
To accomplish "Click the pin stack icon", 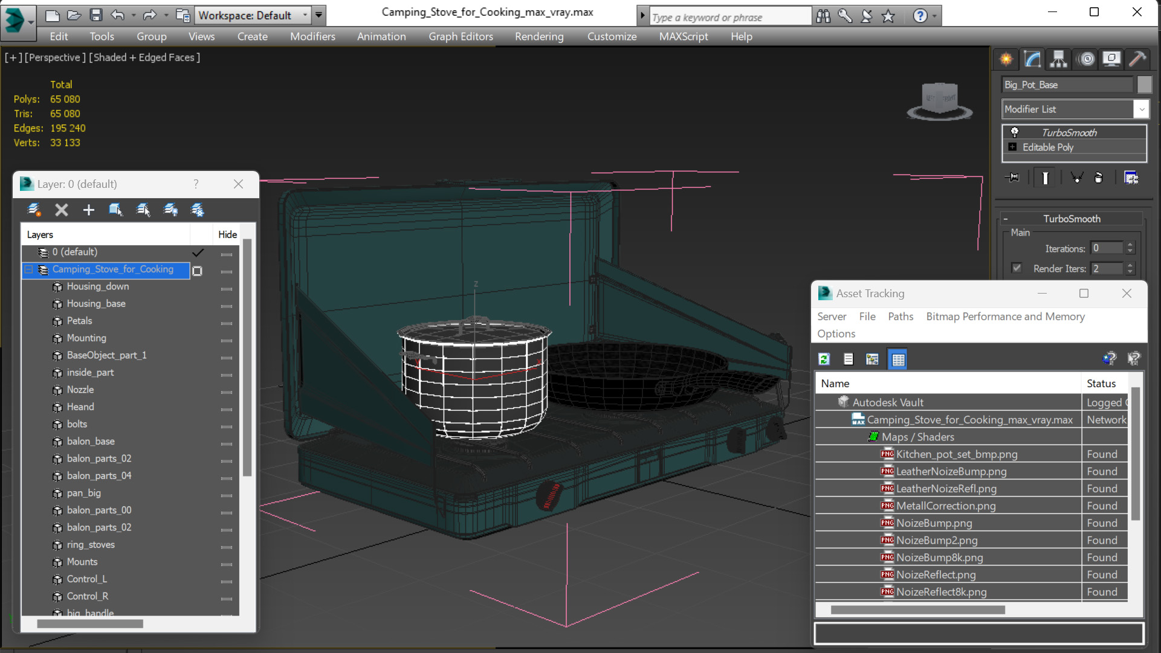I will (1012, 178).
